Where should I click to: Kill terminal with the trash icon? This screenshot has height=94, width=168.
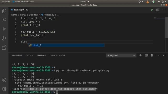coord(152,55)
